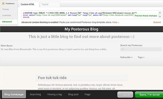Click the Cancel button
The image size is (163, 99).
tap(125, 94)
